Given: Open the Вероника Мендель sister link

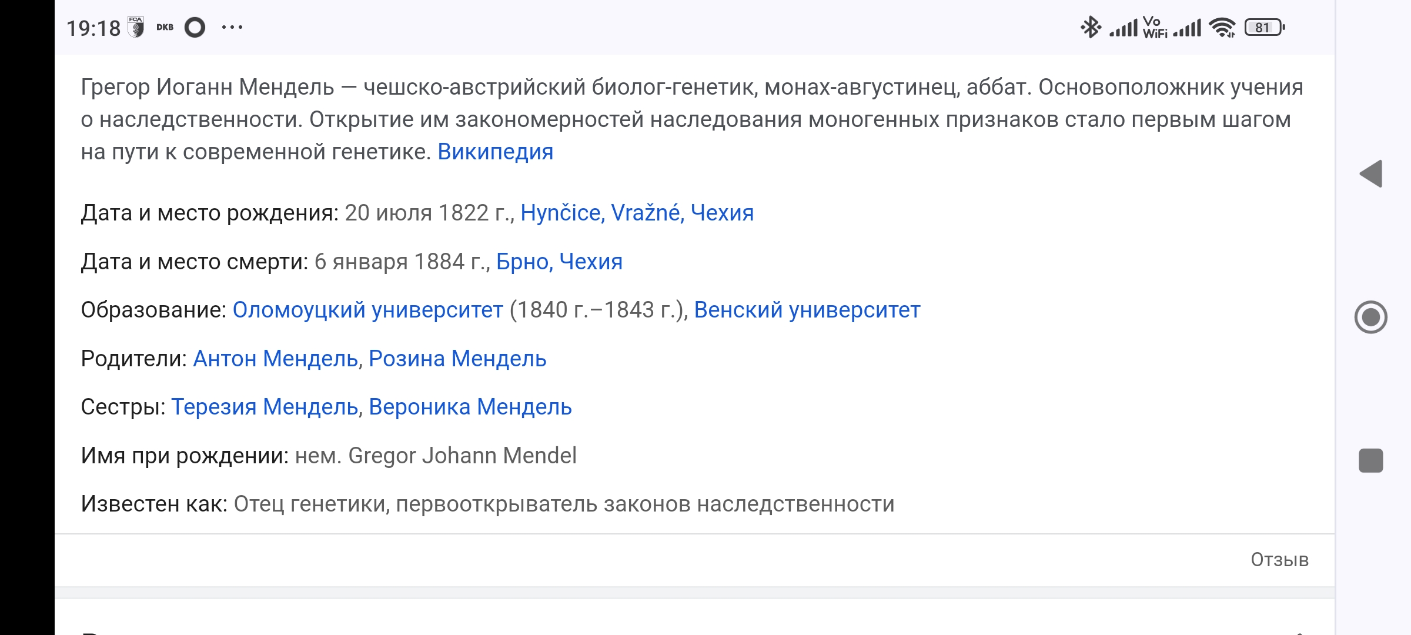Looking at the screenshot, I should [x=470, y=407].
